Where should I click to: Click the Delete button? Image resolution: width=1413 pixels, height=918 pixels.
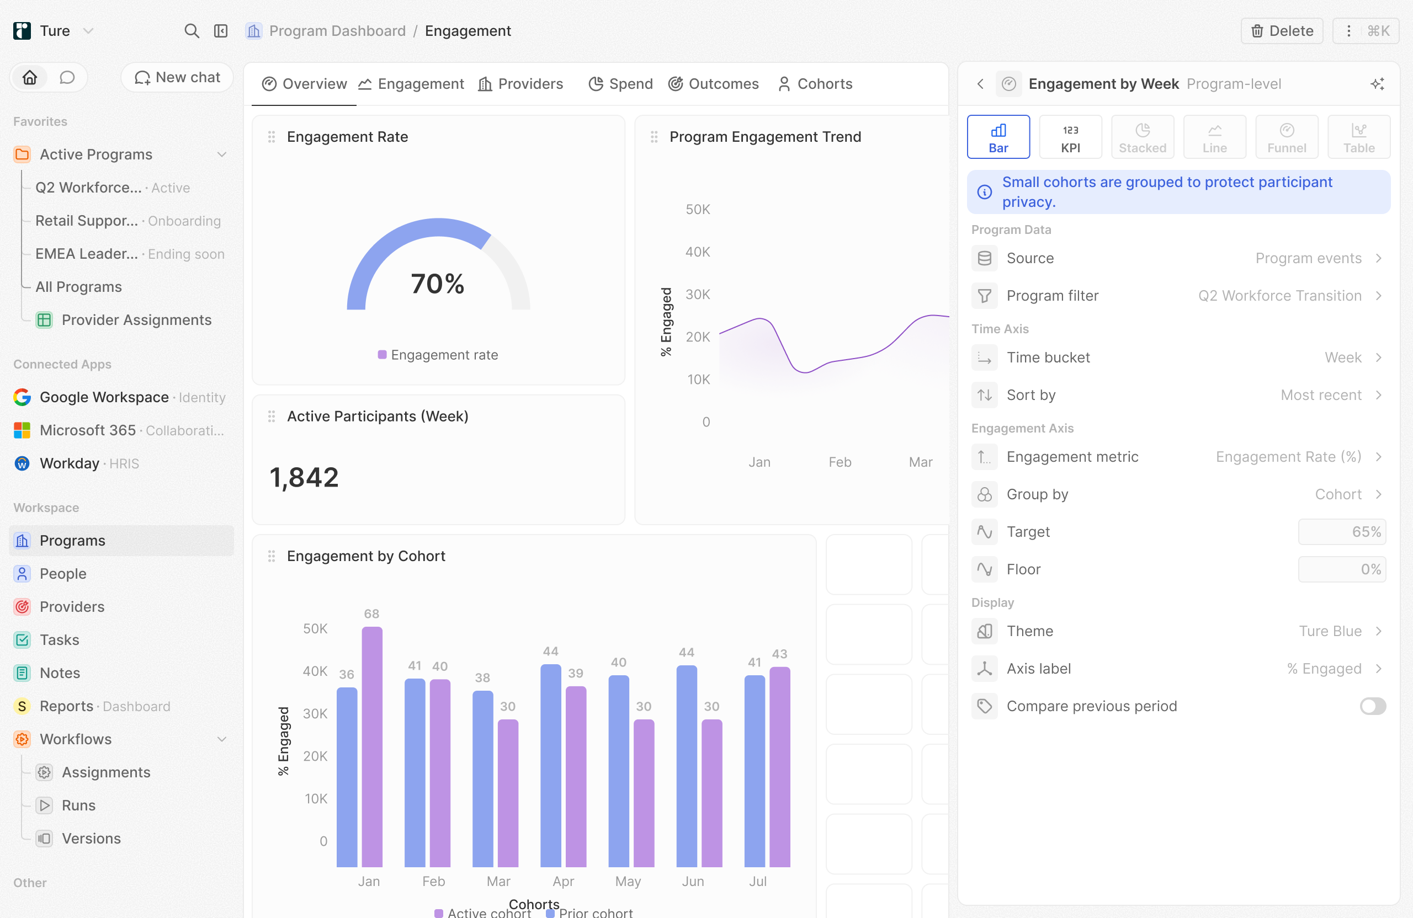1282,31
